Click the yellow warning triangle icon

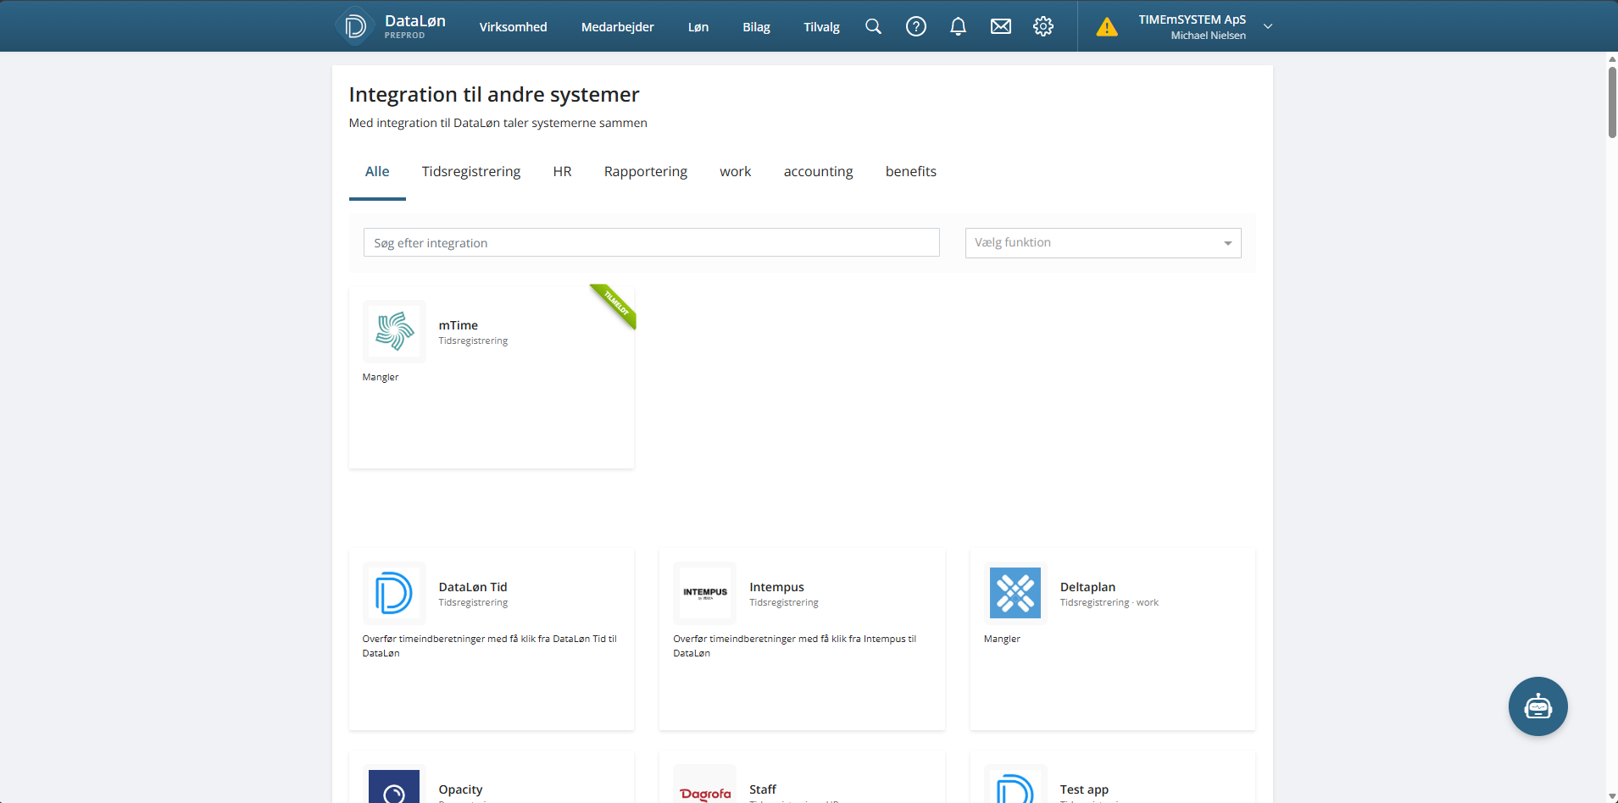pos(1107,27)
